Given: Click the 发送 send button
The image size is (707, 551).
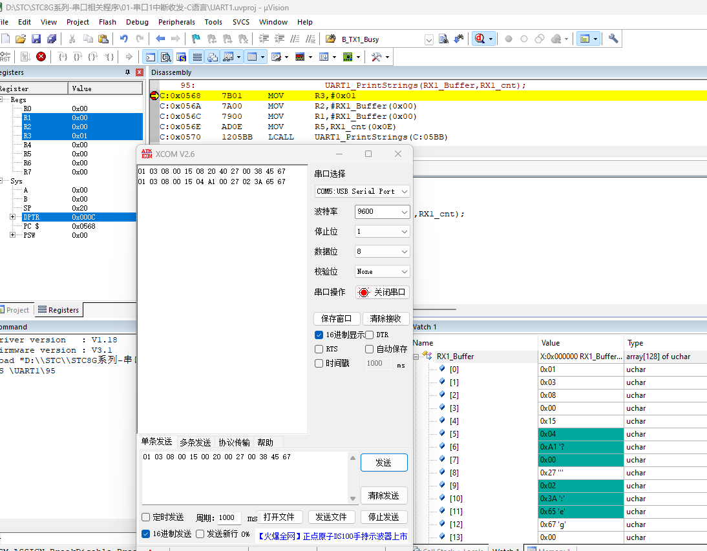Looking at the screenshot, I should pyautogui.click(x=384, y=463).
